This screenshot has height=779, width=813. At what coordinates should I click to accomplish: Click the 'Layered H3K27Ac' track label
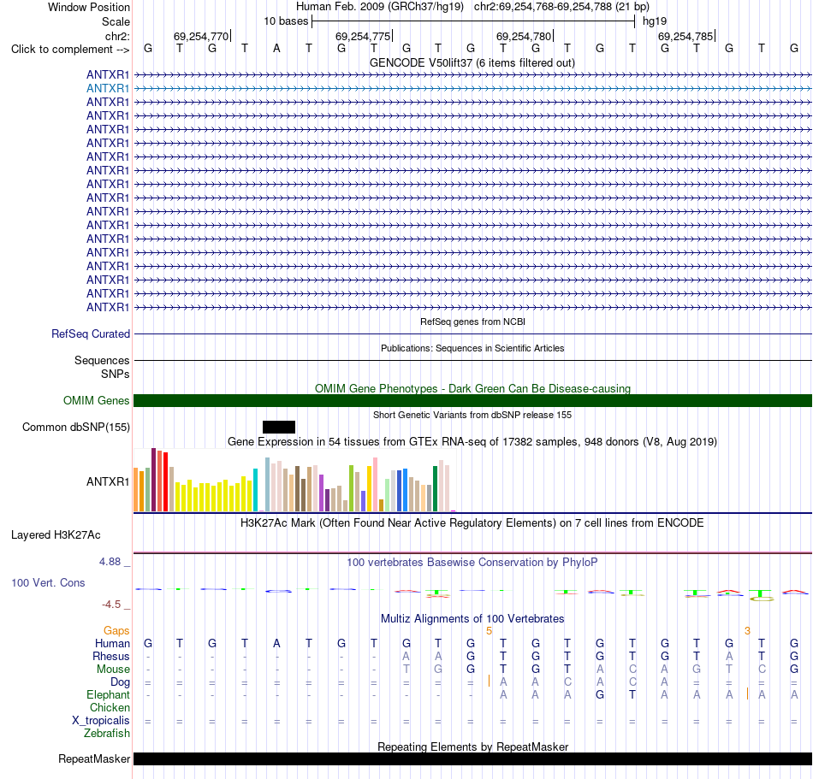pyautogui.click(x=56, y=535)
